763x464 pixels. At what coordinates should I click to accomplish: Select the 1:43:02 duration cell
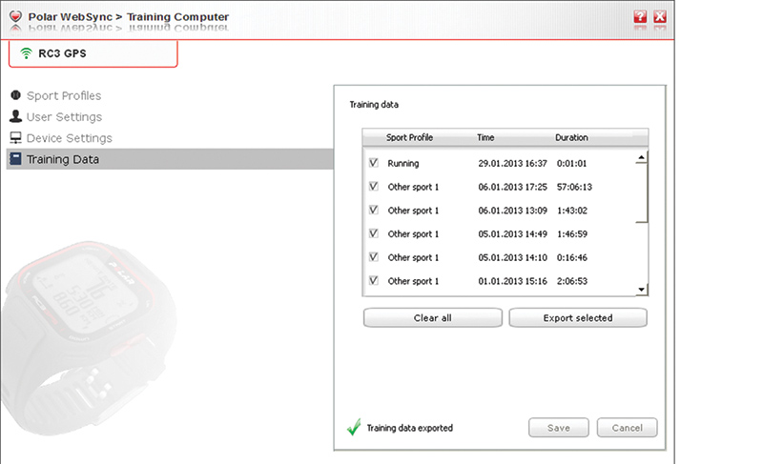[x=571, y=211]
